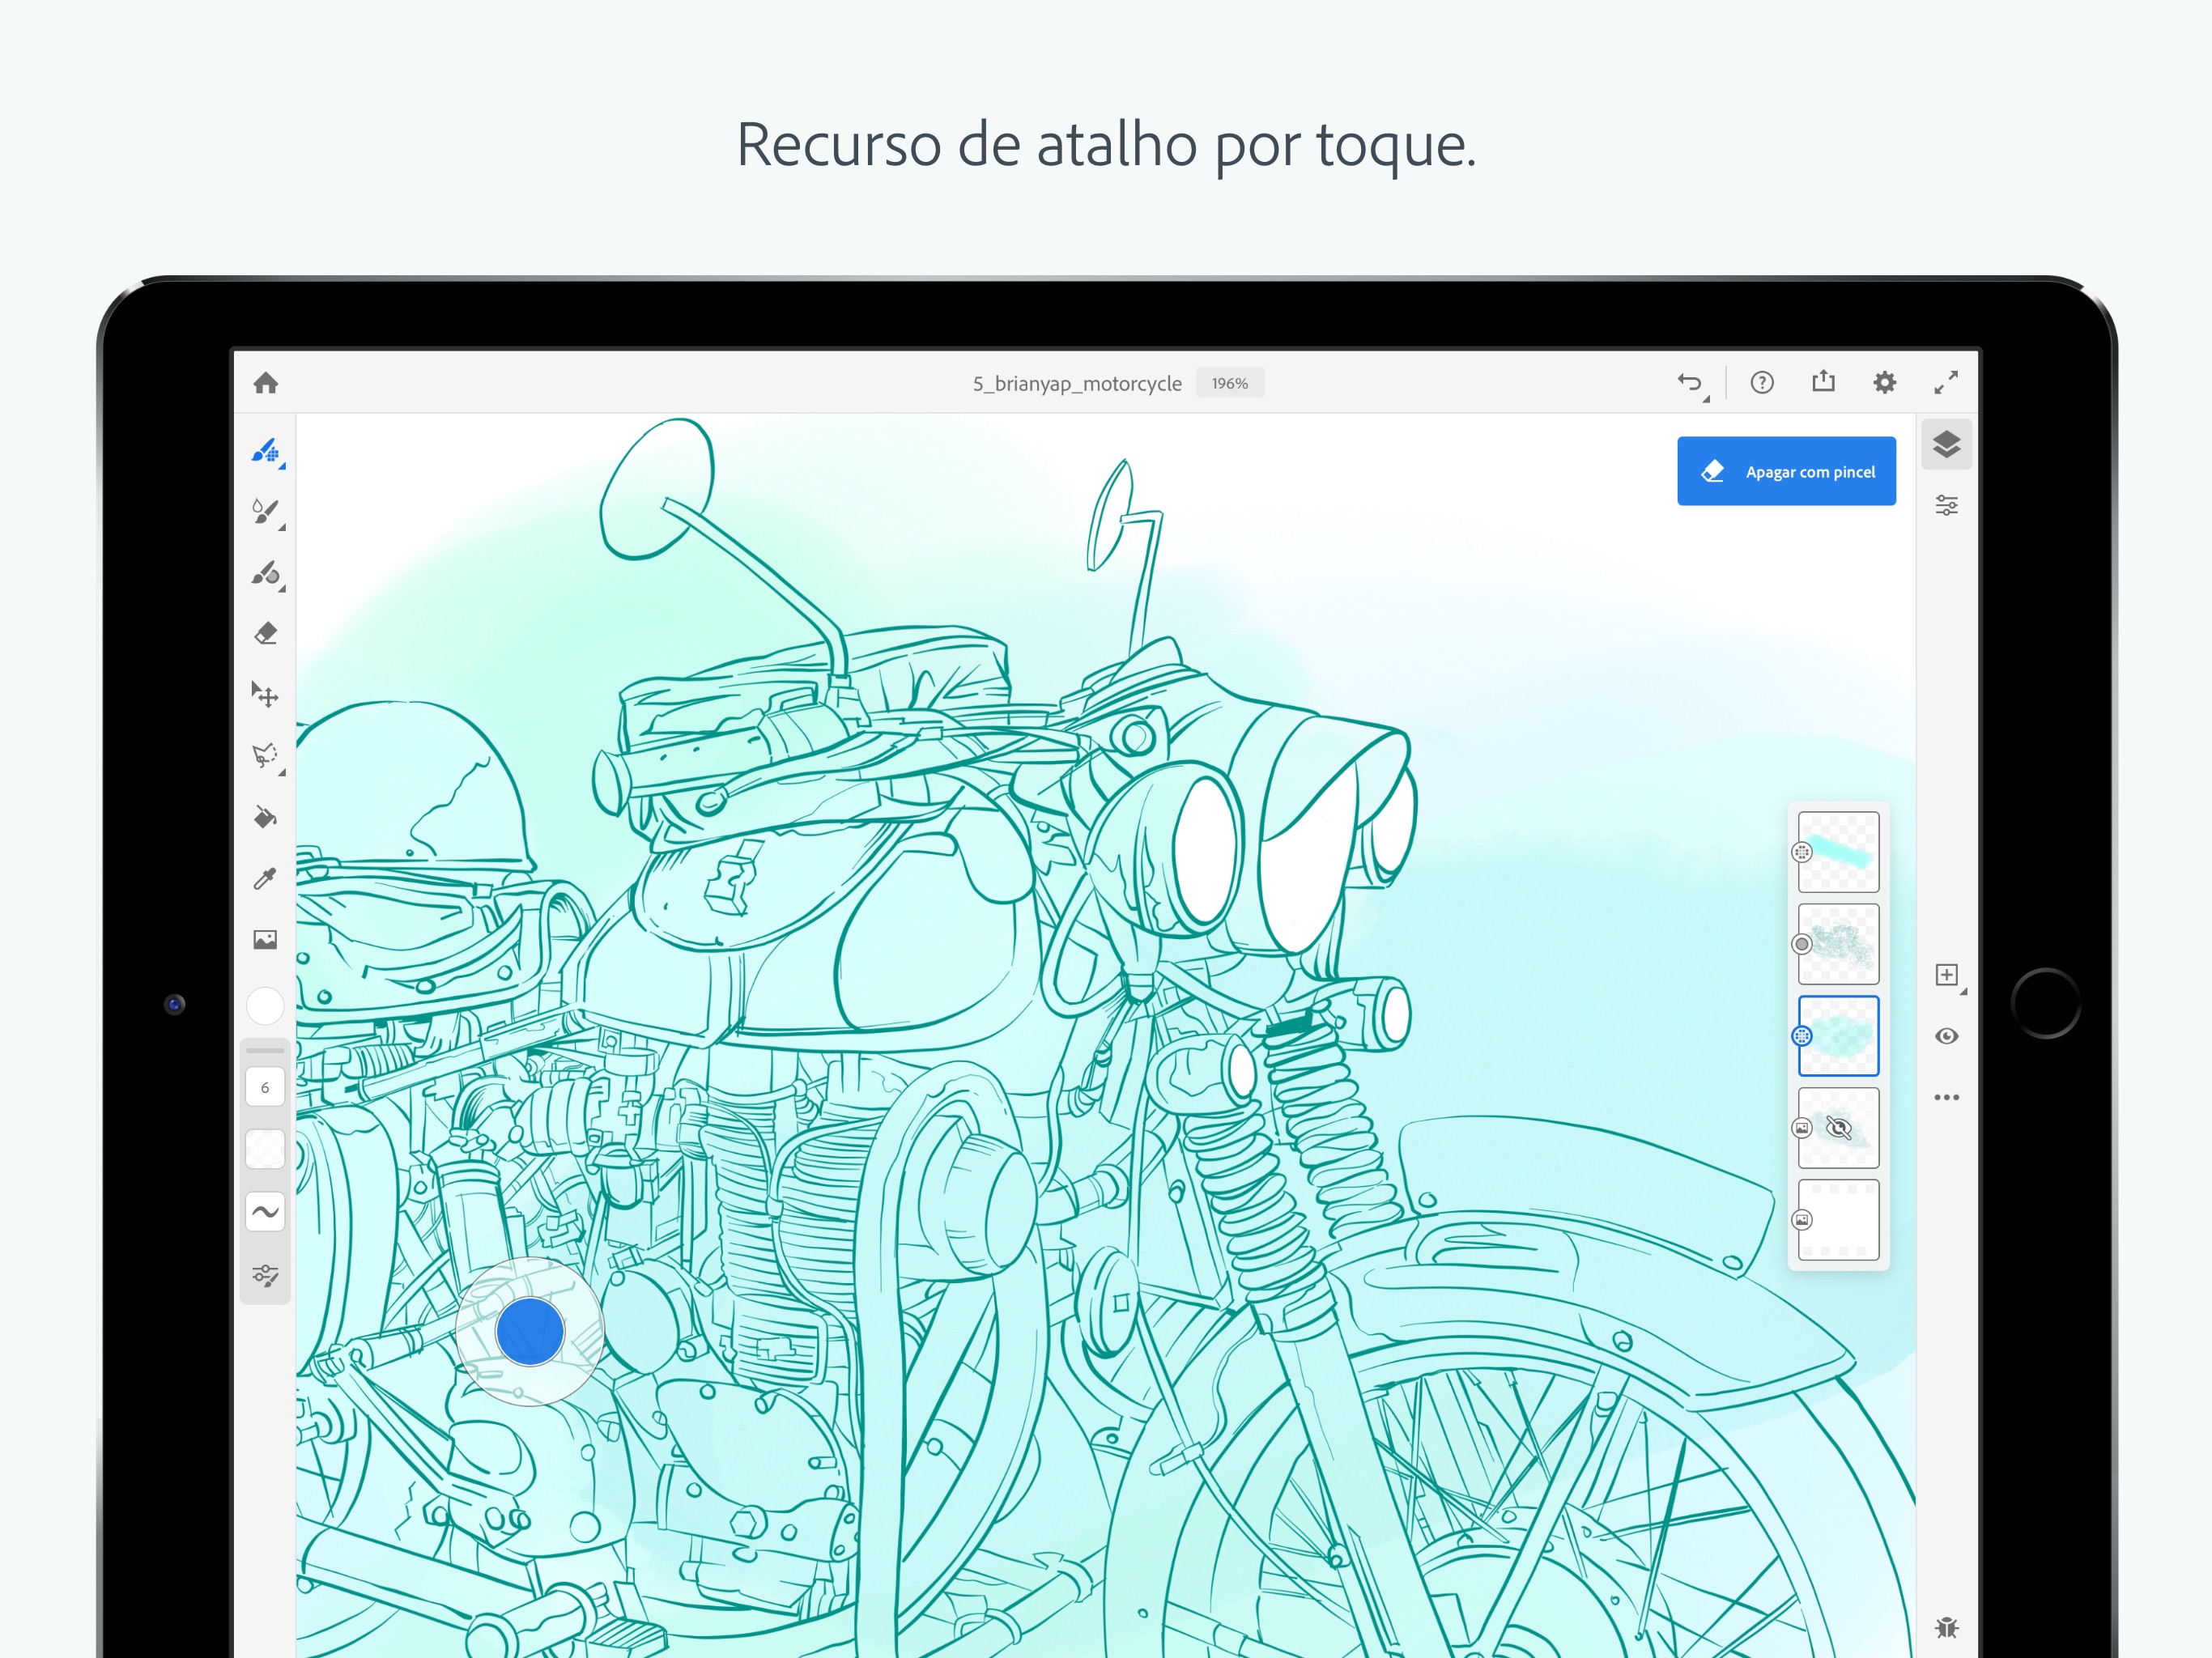This screenshot has height=1658, width=2212.
Task: Click the undo arrow
Action: click(x=1691, y=383)
